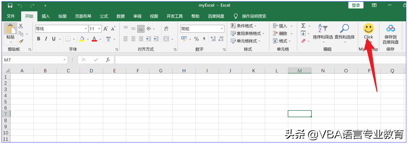Viewport: 408px width, 144px height.
Task: Click the fx insert function icon
Action: 108,60
